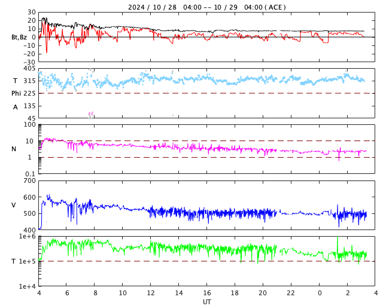
Task: Click the '-20' tick on the Bt,Bz axis
Action: tap(29, 54)
